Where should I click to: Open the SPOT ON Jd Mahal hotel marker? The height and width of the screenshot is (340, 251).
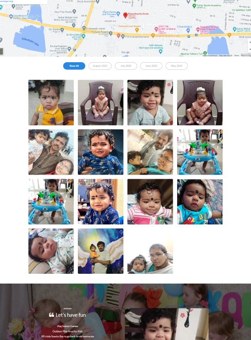pos(156,29)
